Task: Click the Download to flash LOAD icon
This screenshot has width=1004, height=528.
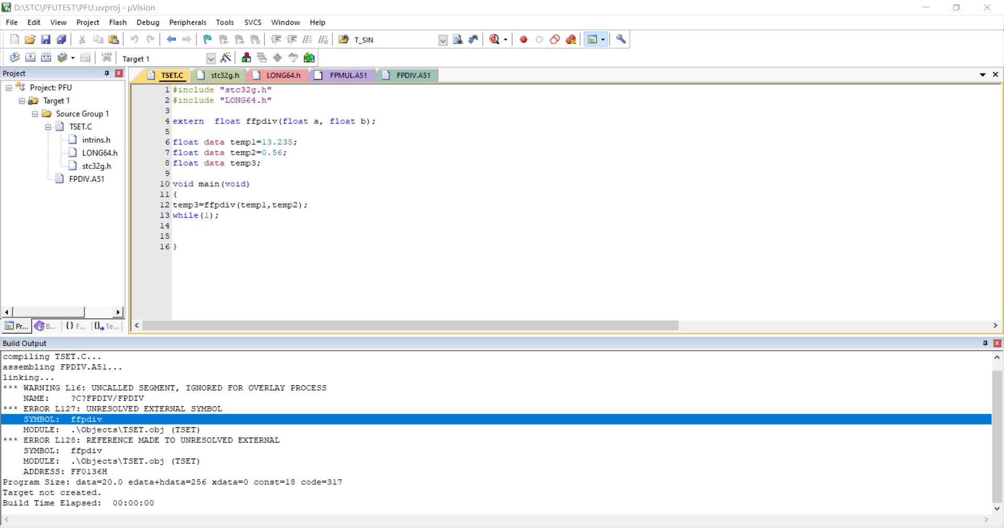Action: click(x=107, y=58)
